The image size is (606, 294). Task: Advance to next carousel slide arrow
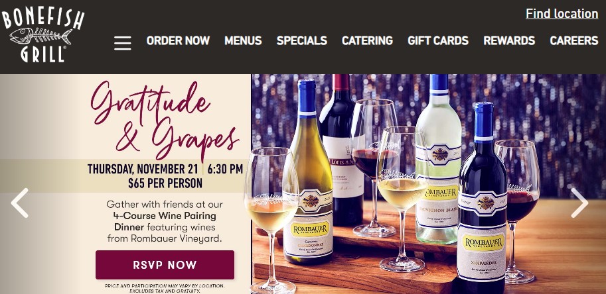579,203
